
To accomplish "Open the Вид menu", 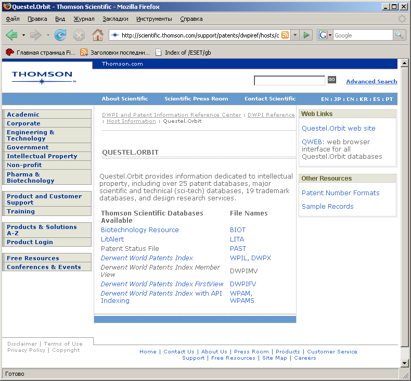I will pos(60,19).
